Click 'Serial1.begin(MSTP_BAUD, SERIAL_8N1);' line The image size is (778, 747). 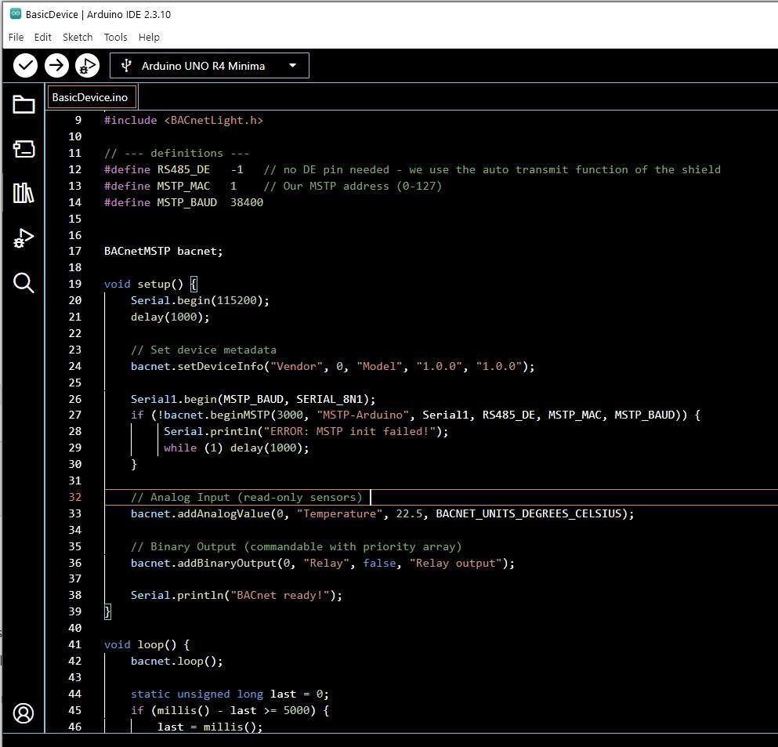[x=253, y=398]
